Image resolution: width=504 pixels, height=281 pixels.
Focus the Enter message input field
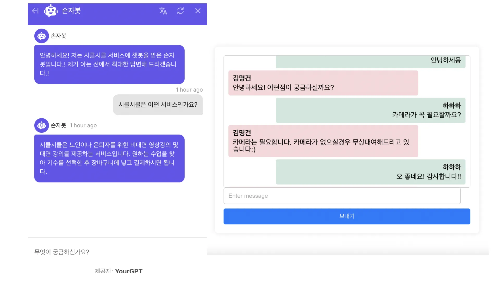coord(342,196)
